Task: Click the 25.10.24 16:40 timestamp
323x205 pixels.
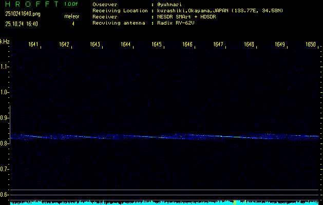Action: coord(21,24)
